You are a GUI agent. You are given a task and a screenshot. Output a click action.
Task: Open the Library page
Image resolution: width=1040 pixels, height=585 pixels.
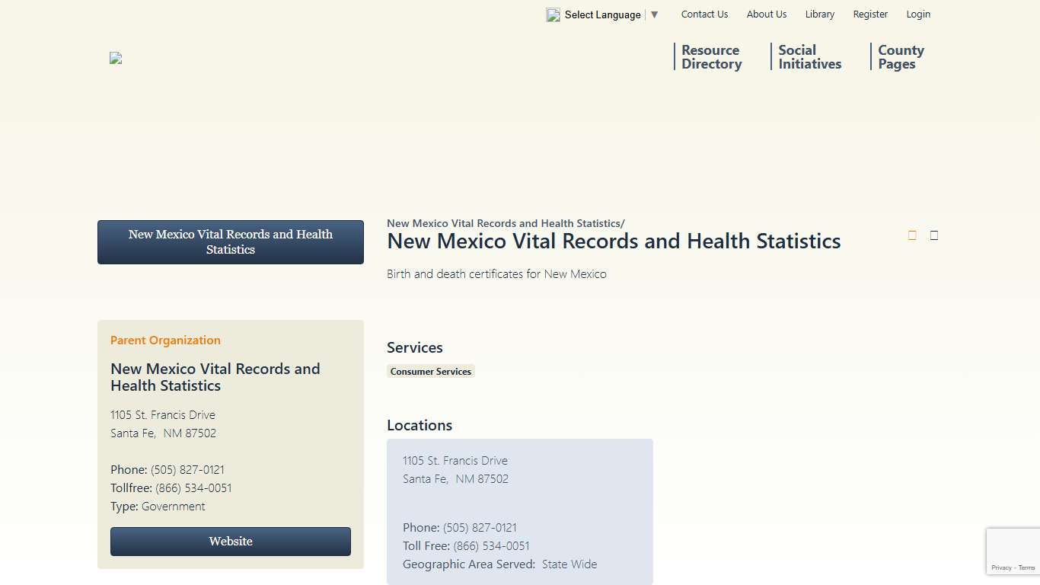819,14
